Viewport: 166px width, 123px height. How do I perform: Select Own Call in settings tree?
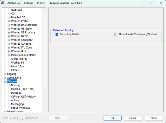[16, 10]
